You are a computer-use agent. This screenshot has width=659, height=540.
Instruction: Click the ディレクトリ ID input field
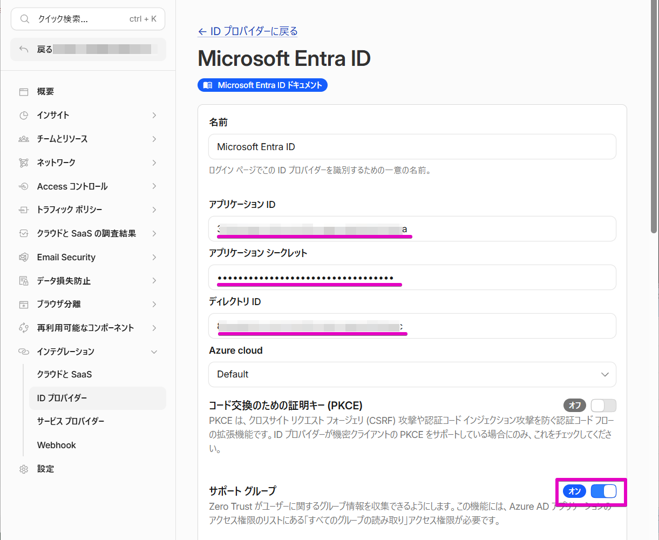[x=412, y=326]
